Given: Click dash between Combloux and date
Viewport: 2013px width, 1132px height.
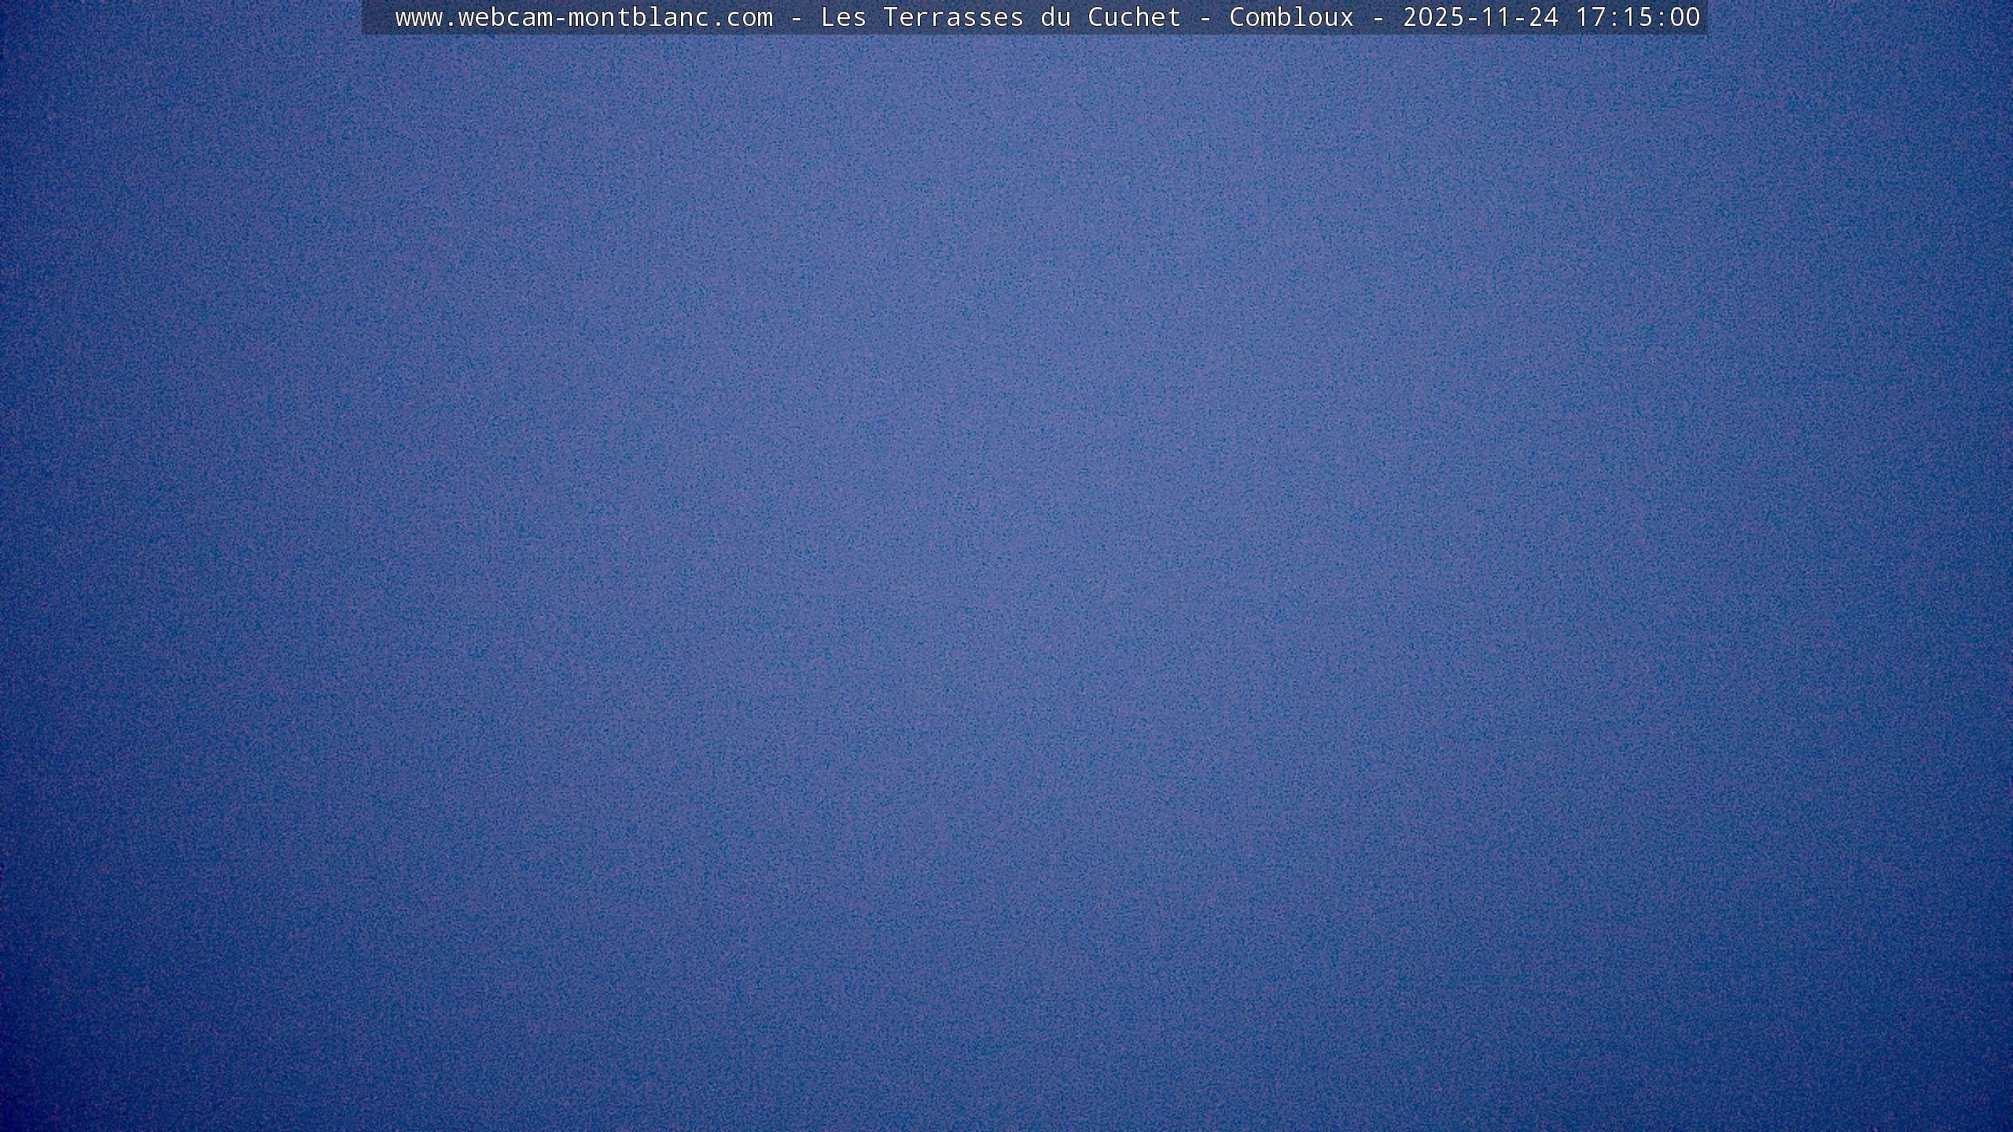Looking at the screenshot, I should [x=1378, y=17].
